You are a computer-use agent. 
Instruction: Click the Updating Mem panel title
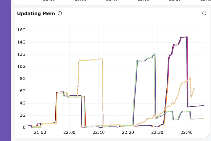point(36,13)
